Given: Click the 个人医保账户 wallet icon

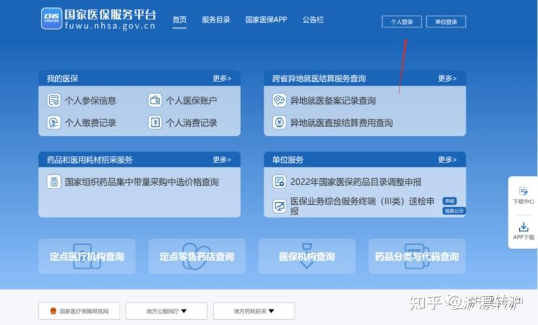Looking at the screenshot, I should (x=155, y=101).
